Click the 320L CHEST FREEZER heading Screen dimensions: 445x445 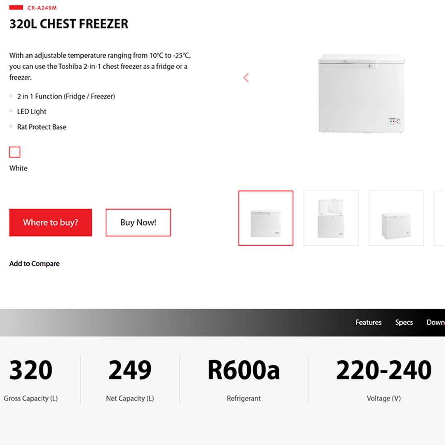pos(69,24)
